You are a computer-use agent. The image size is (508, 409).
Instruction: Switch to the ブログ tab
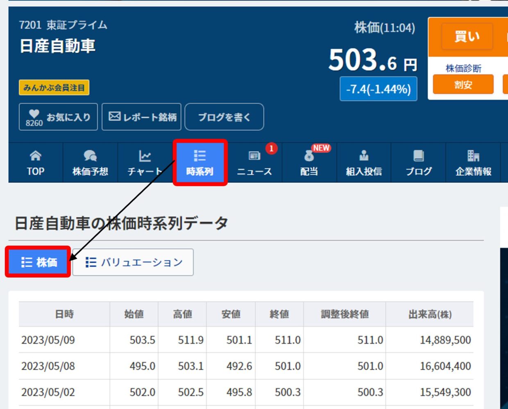pyautogui.click(x=419, y=162)
